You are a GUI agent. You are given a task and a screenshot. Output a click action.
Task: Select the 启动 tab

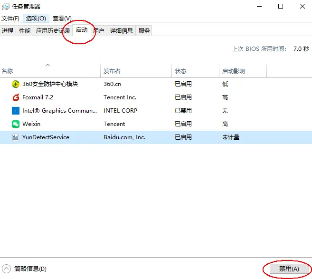pos(82,30)
